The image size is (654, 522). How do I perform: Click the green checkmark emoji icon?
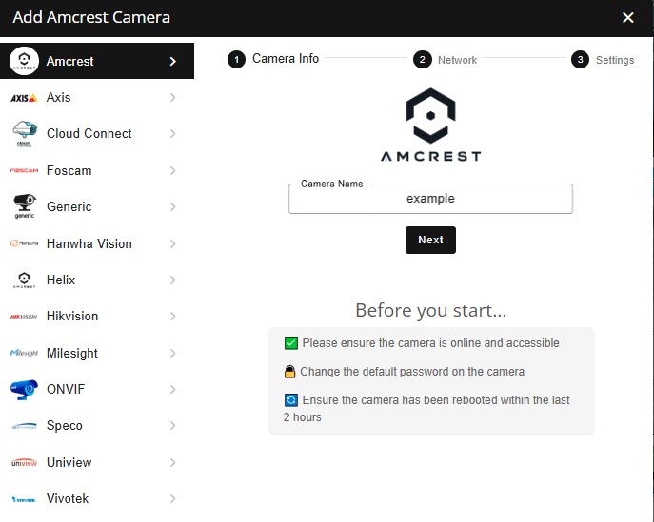291,343
